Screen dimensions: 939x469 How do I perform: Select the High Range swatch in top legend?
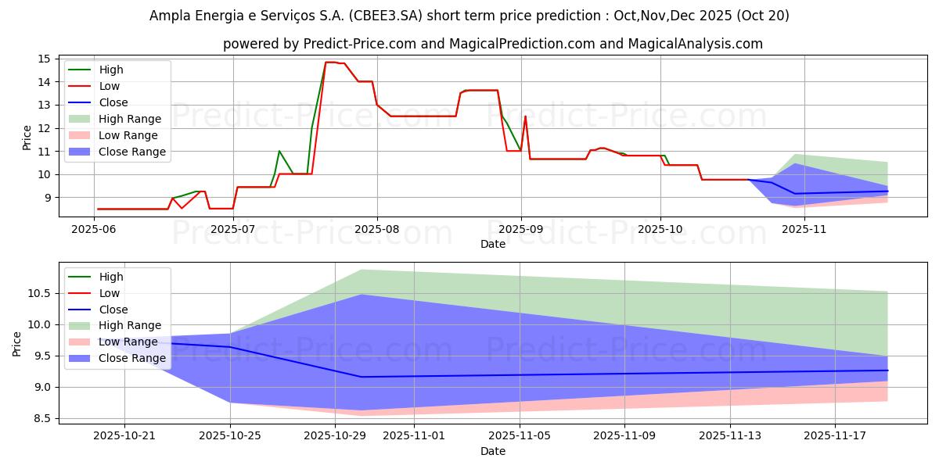[x=81, y=120]
